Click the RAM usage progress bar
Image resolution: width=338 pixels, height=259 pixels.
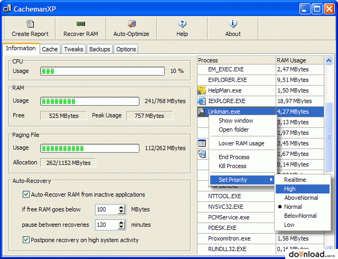click(90, 101)
